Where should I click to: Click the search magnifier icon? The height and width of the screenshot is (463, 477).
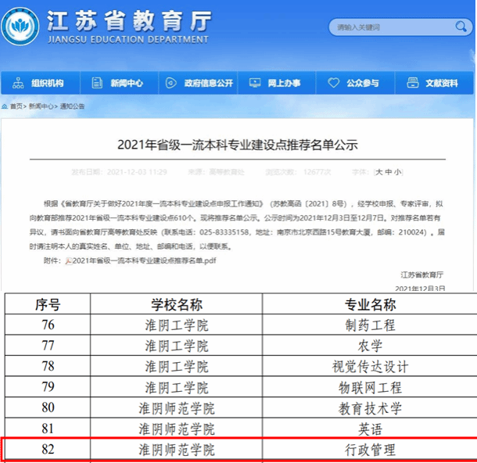(461, 27)
